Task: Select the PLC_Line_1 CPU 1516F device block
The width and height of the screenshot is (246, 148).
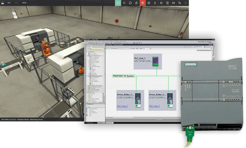Action: (148, 61)
